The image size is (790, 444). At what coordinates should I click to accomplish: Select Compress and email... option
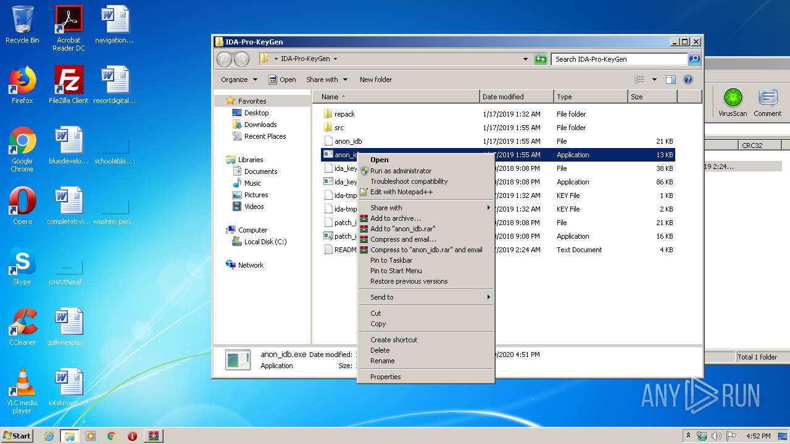pyautogui.click(x=426, y=239)
